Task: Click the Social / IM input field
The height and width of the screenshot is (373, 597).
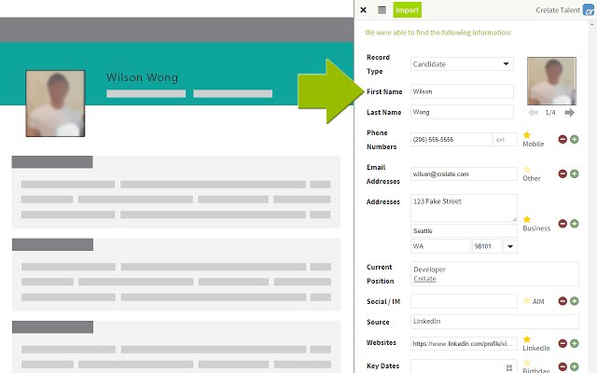Action: pyautogui.click(x=464, y=301)
